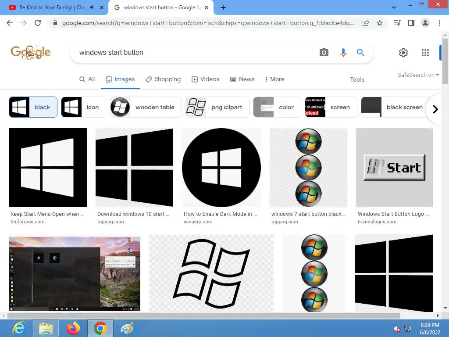This screenshot has height=337, width=449.
Task: Follow the How to Enable Dark Mode link
Action: [x=220, y=214]
